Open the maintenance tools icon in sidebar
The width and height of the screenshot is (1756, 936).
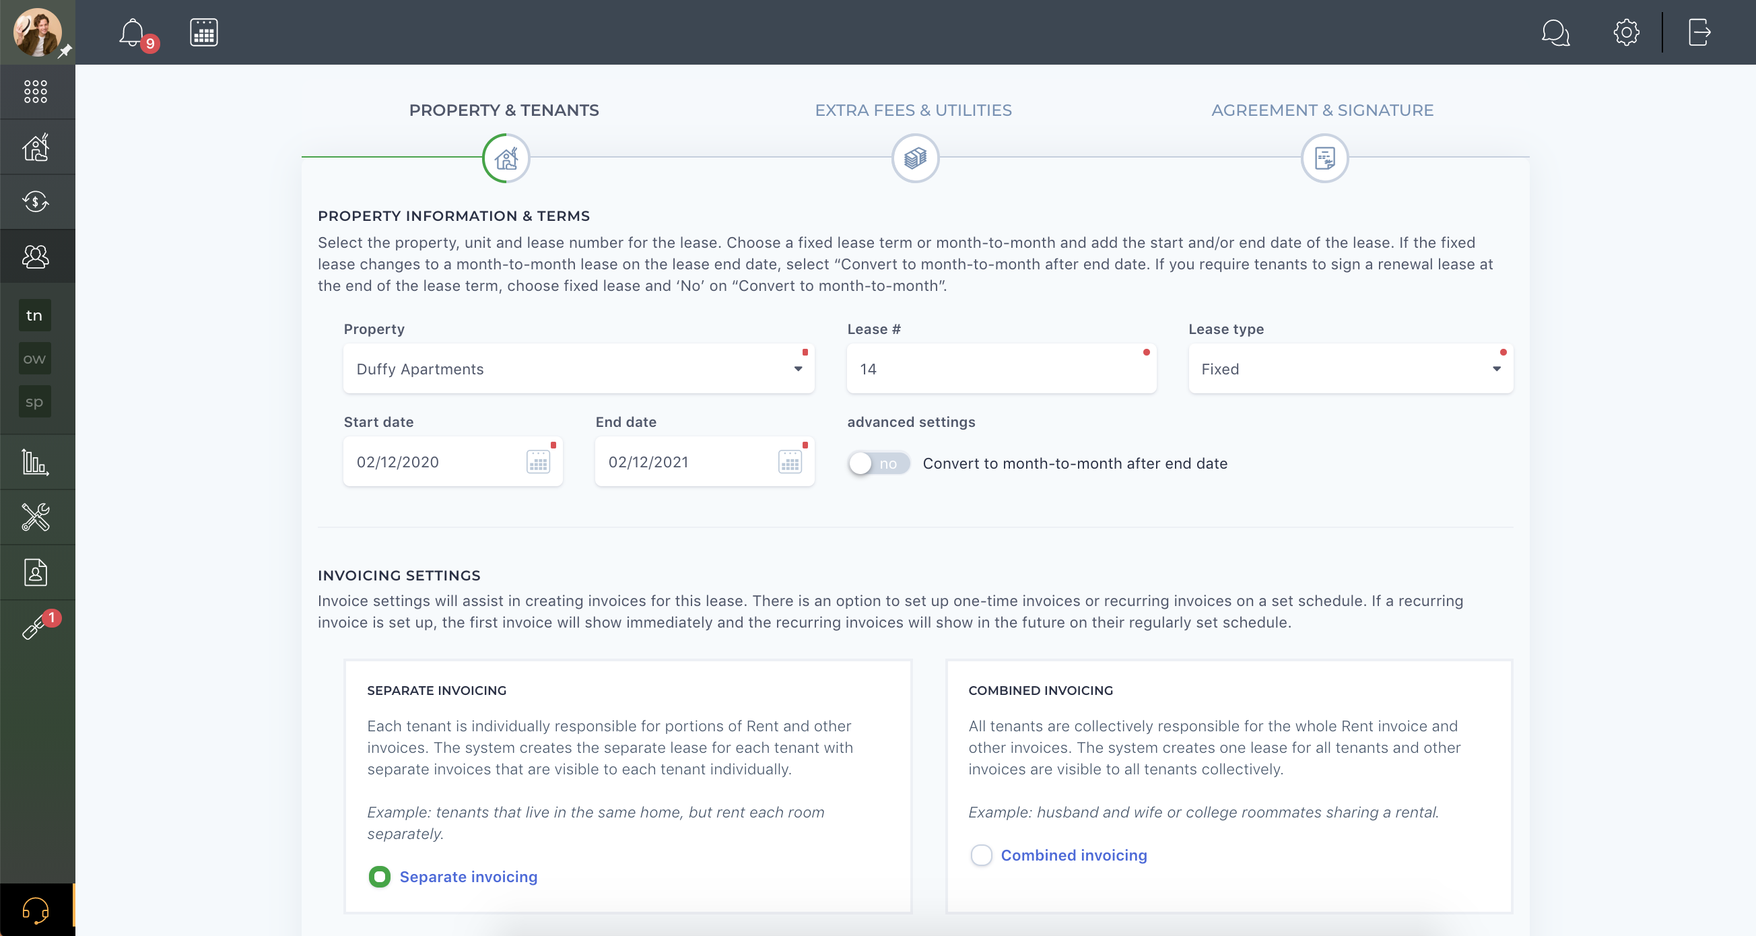[36, 517]
